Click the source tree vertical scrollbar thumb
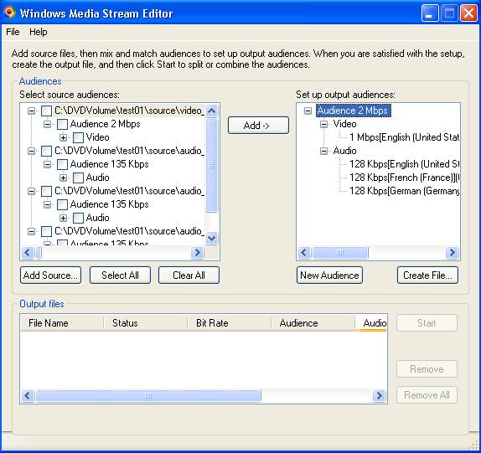The height and width of the screenshot is (453, 481). pyautogui.click(x=212, y=165)
